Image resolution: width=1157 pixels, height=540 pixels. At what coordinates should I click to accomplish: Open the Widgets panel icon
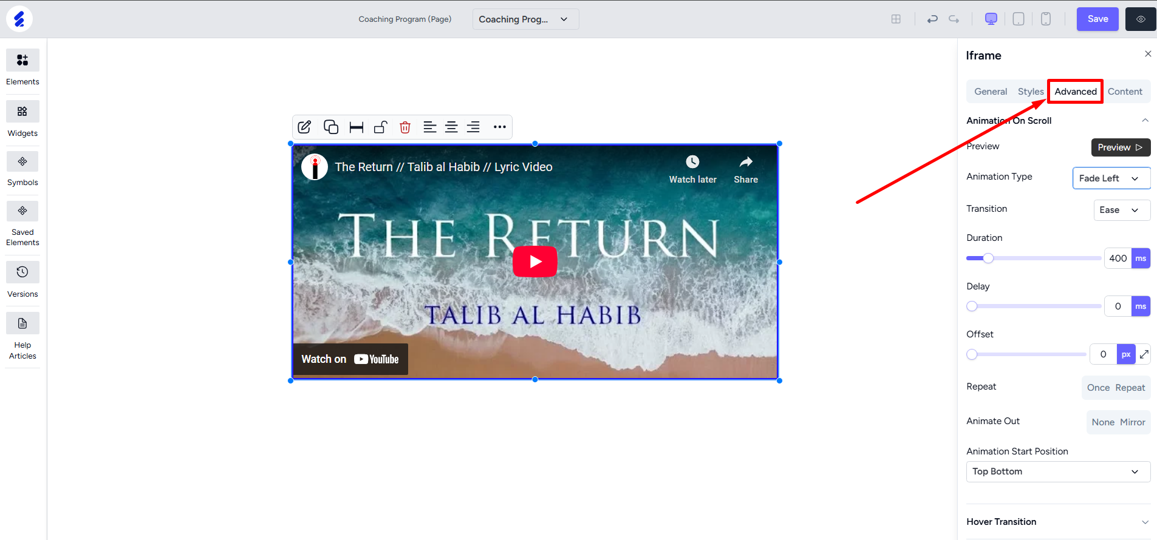(22, 112)
